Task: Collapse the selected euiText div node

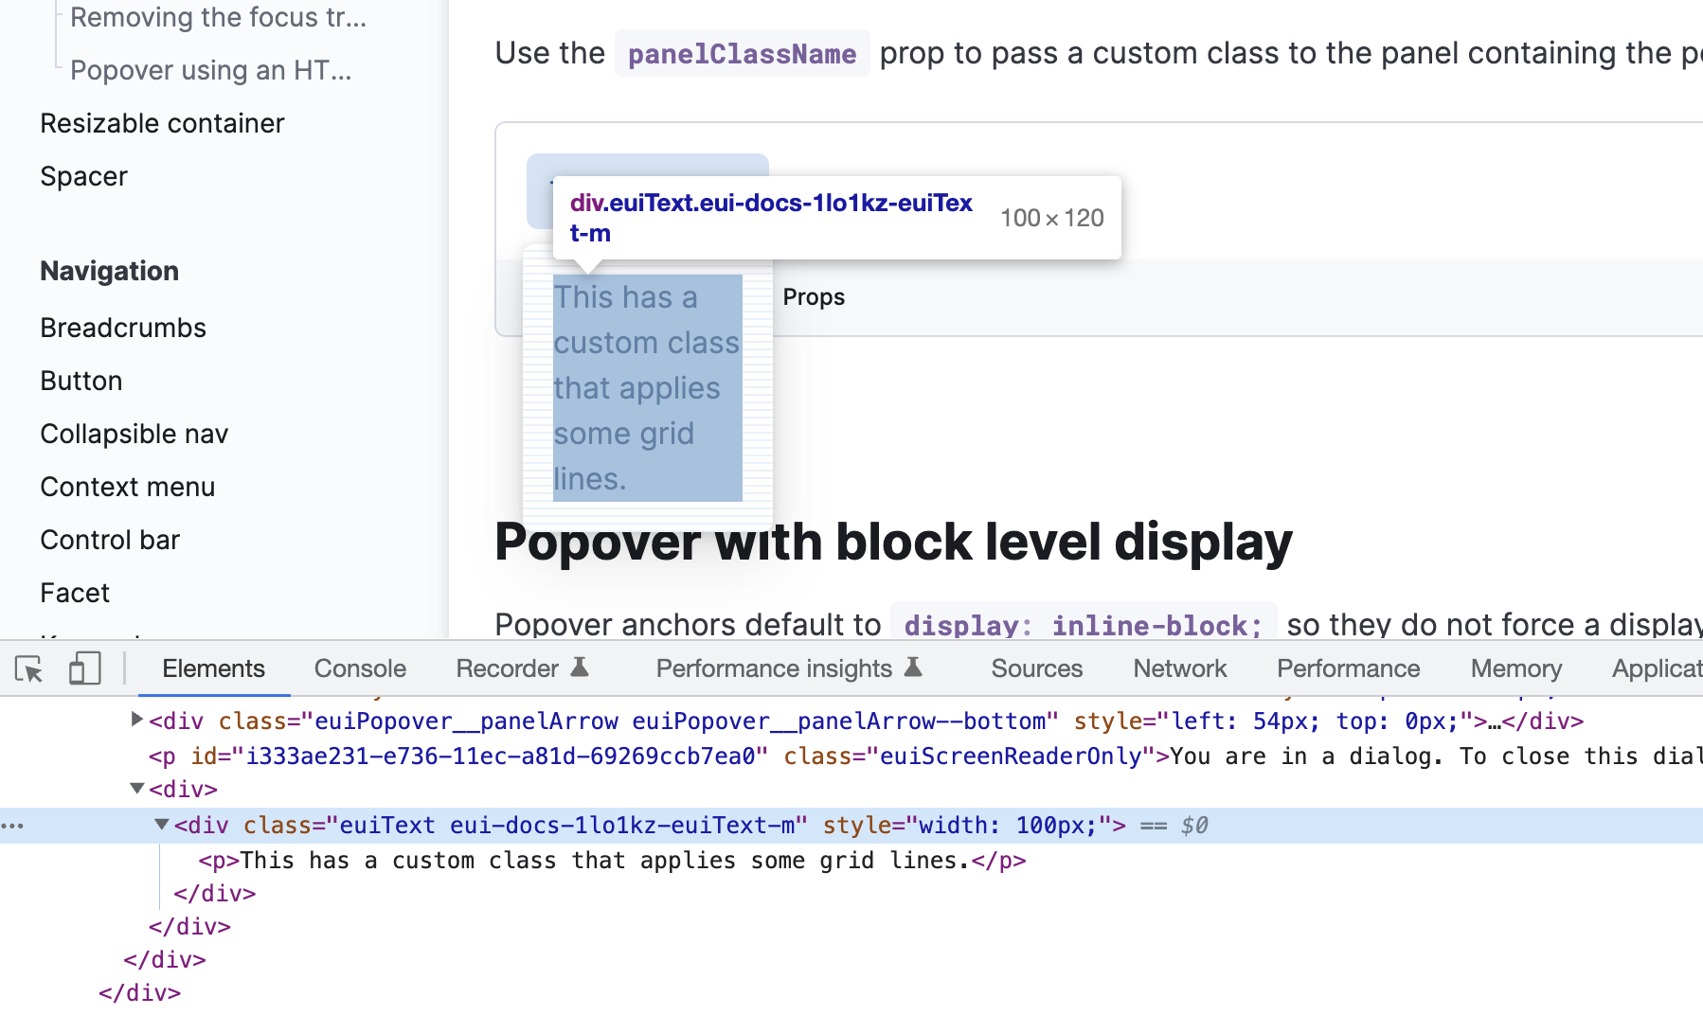Action: [161, 825]
